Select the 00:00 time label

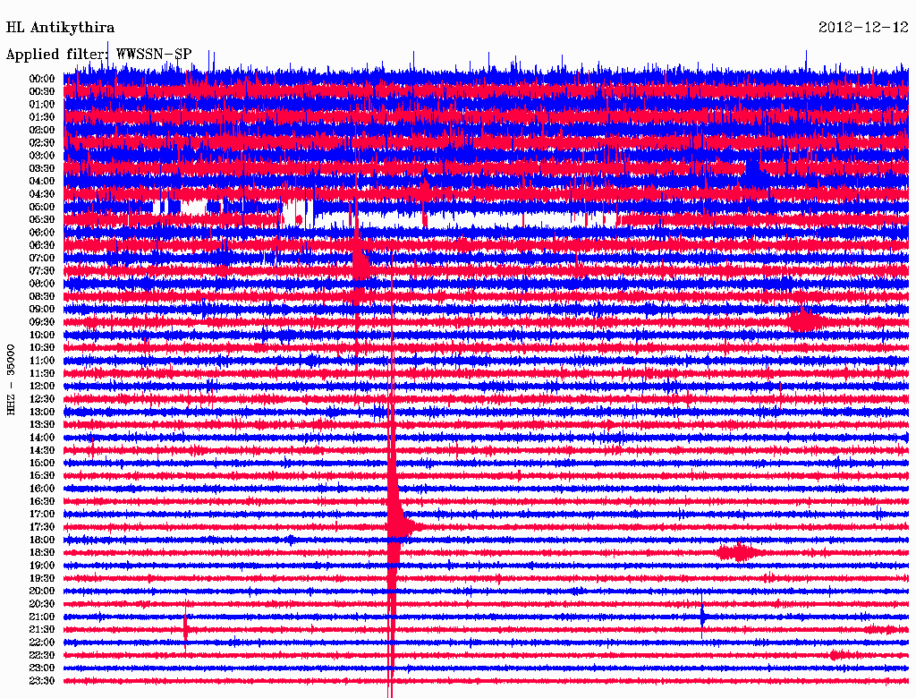click(42, 79)
